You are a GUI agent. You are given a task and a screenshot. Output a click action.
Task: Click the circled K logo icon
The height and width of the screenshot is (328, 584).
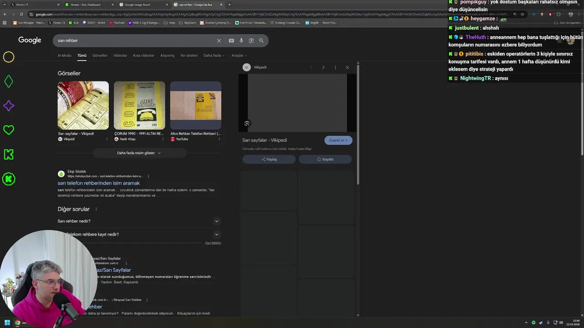(x=9, y=179)
